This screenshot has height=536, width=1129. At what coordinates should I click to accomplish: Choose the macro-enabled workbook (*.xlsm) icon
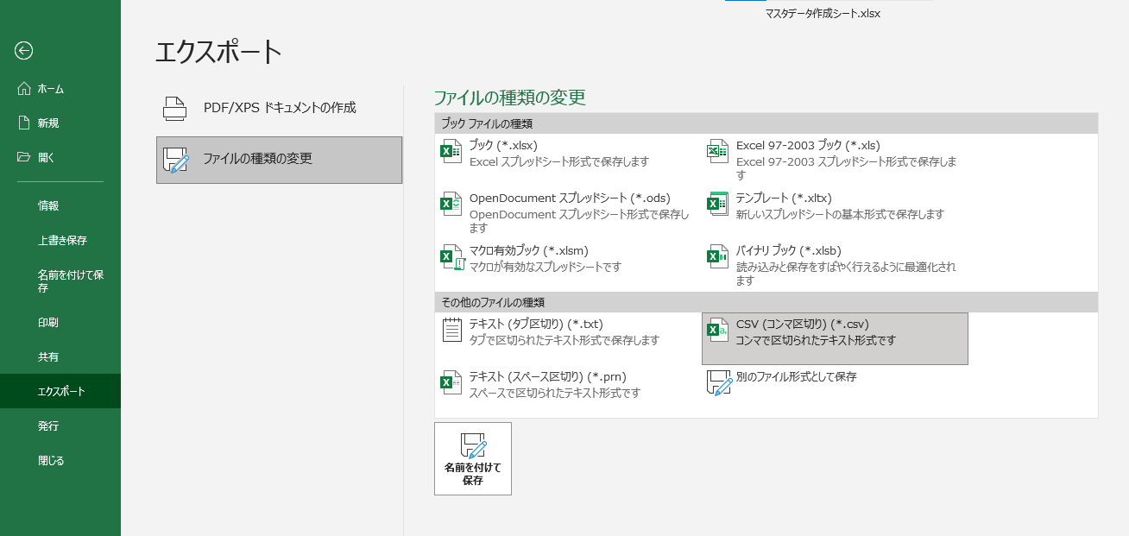(x=451, y=257)
